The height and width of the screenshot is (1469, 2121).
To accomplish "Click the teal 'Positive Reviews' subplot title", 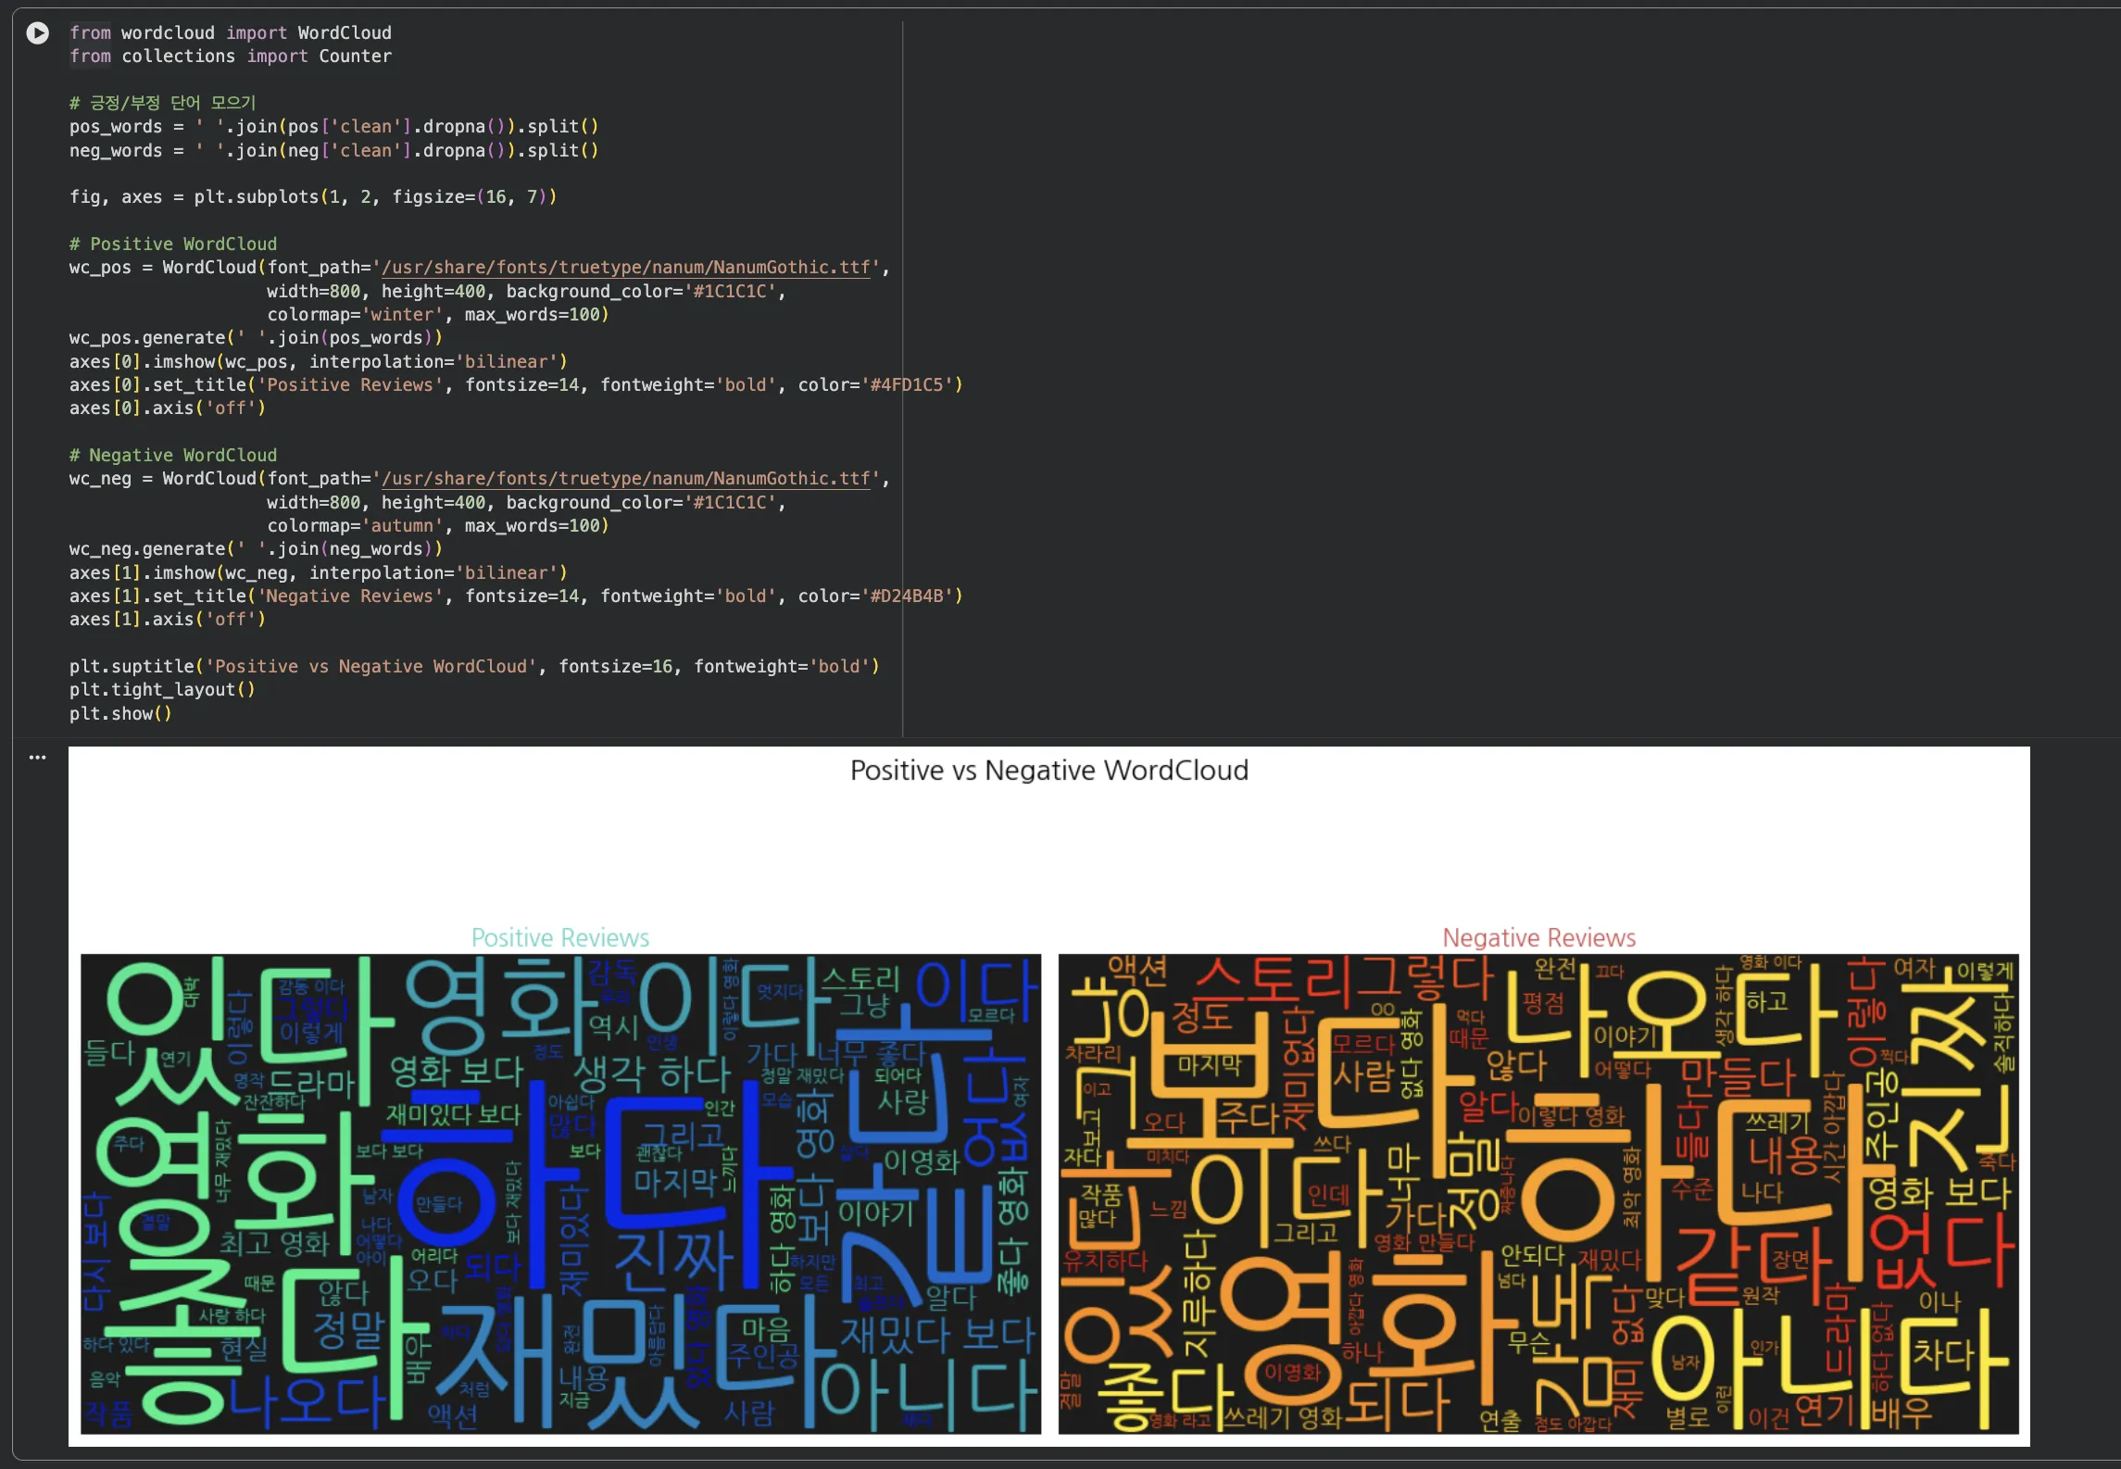I will (560, 937).
